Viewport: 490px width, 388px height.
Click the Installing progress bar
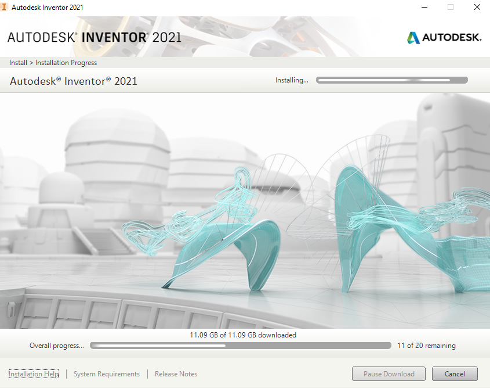pyautogui.click(x=391, y=80)
